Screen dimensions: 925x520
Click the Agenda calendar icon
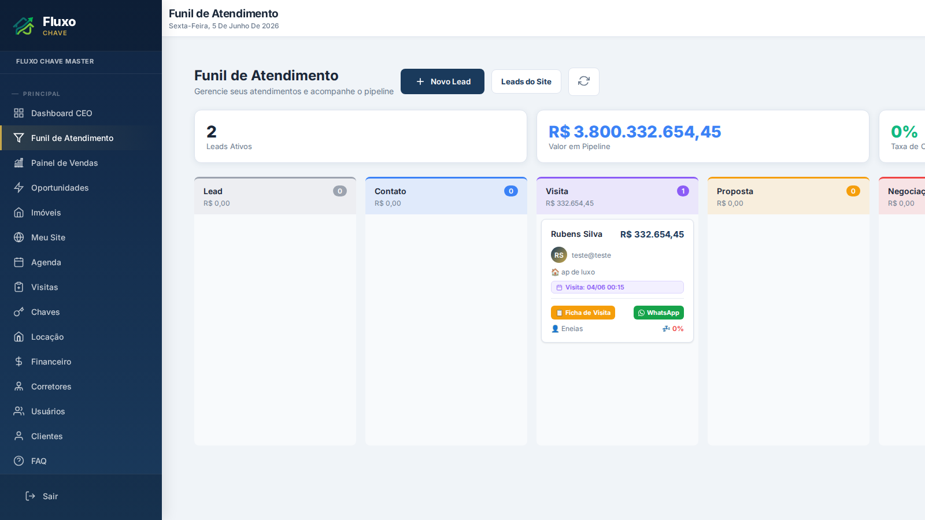(x=19, y=262)
